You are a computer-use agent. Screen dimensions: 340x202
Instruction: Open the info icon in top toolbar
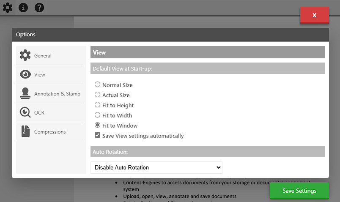[x=23, y=7]
